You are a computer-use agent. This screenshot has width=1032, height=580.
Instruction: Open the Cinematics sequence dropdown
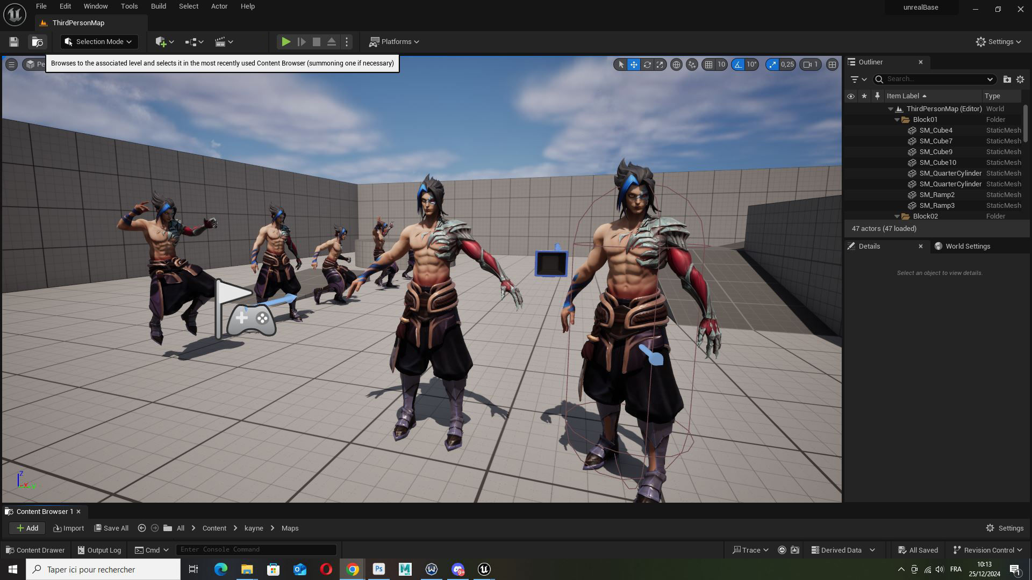pyautogui.click(x=224, y=42)
